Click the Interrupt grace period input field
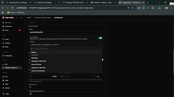This screenshot has height=97, width=174. pos(66,94)
